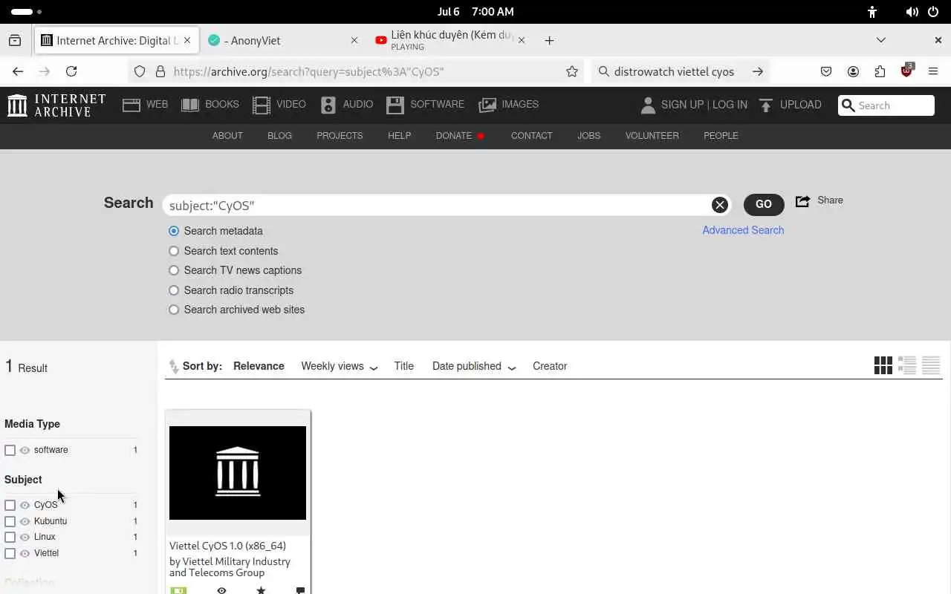Open the Audio section icon

click(328, 105)
